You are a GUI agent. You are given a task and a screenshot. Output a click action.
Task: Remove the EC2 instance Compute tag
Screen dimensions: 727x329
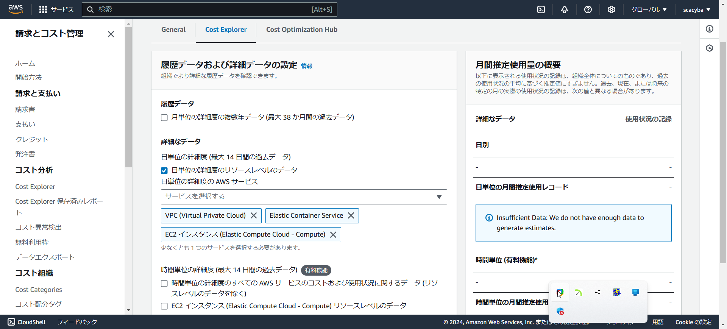point(333,235)
